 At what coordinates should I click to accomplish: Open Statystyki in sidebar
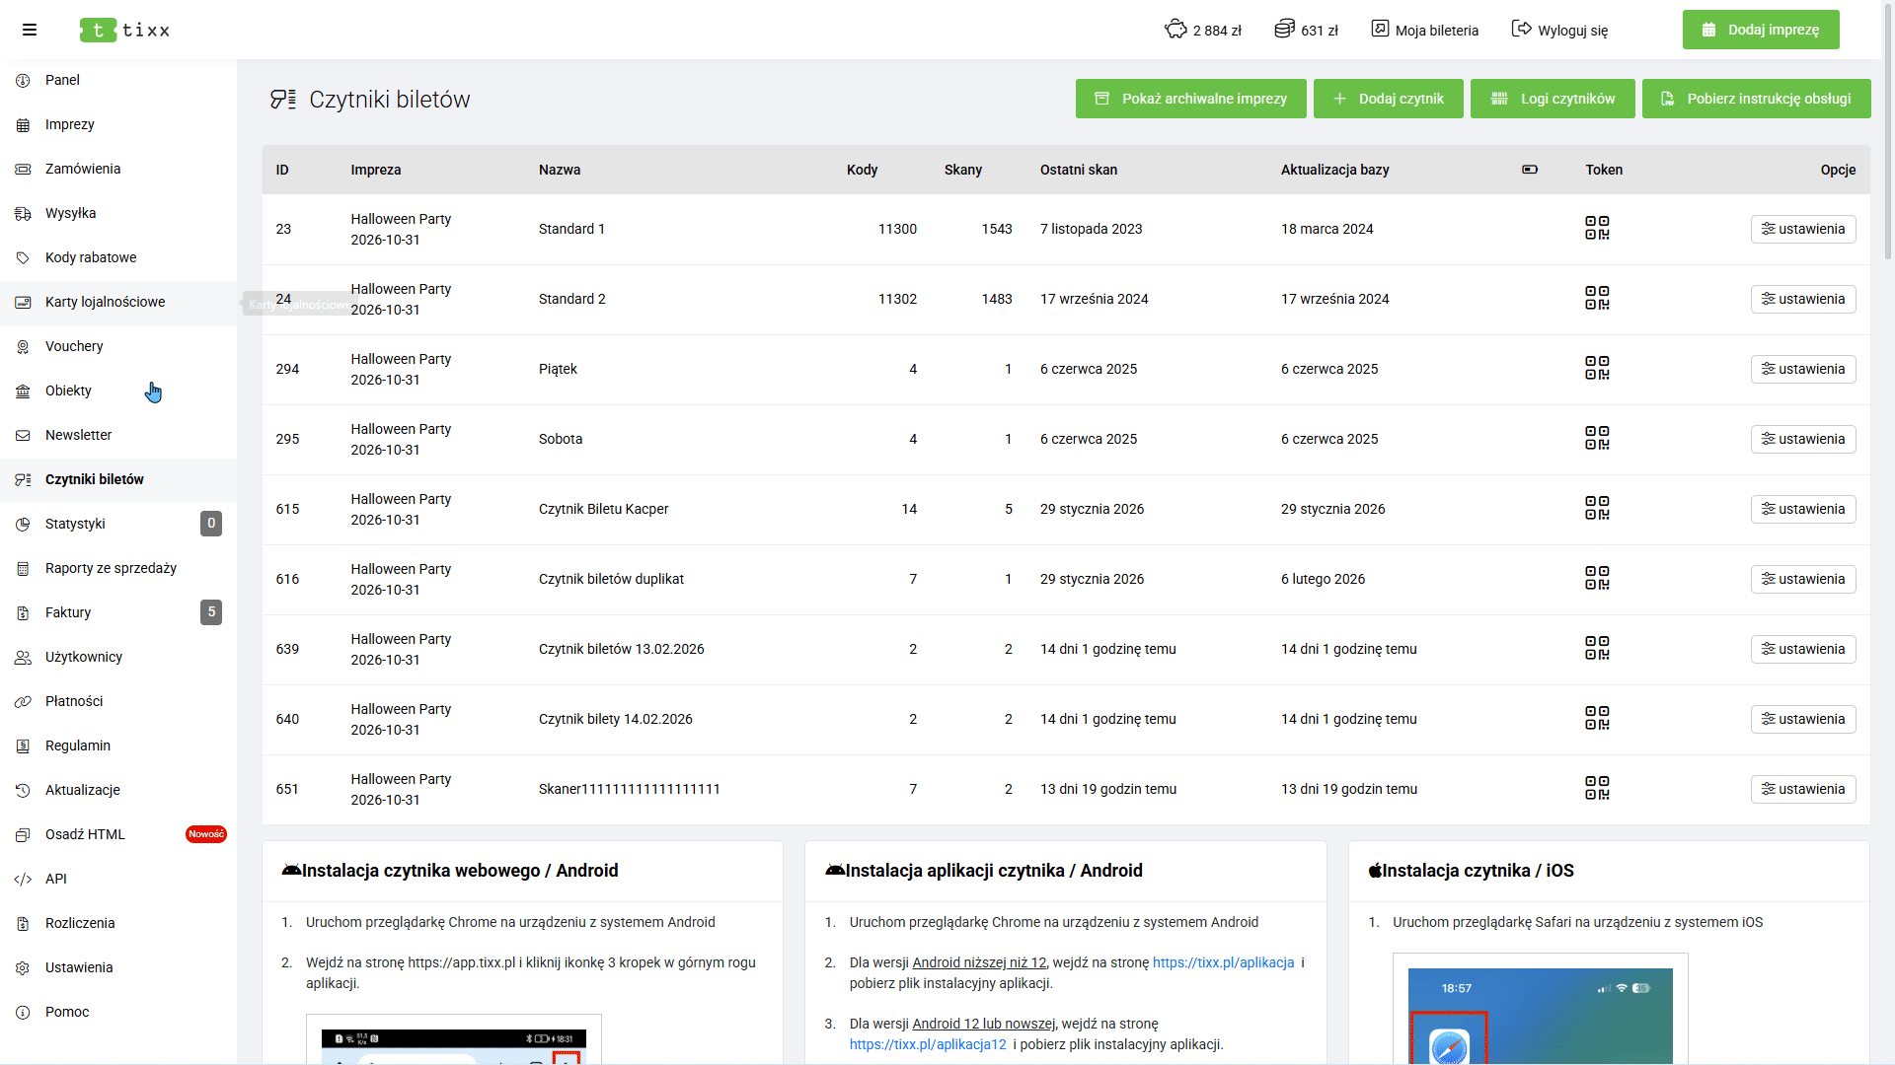point(75,524)
